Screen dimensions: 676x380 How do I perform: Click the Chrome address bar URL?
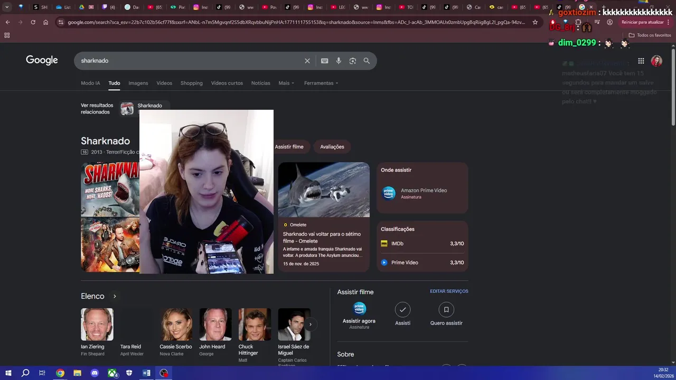coord(296,22)
